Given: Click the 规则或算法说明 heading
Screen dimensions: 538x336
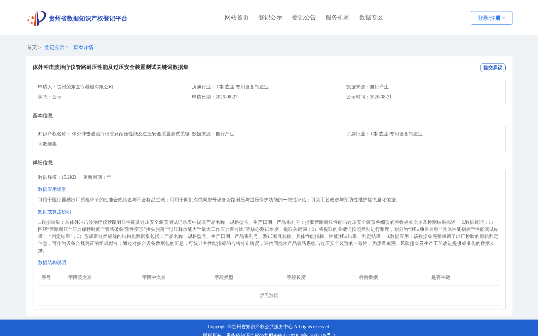Looking at the screenshot, I should [54, 212].
